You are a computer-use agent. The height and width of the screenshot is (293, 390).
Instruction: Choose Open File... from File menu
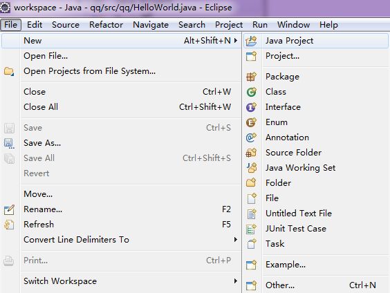(x=122, y=56)
